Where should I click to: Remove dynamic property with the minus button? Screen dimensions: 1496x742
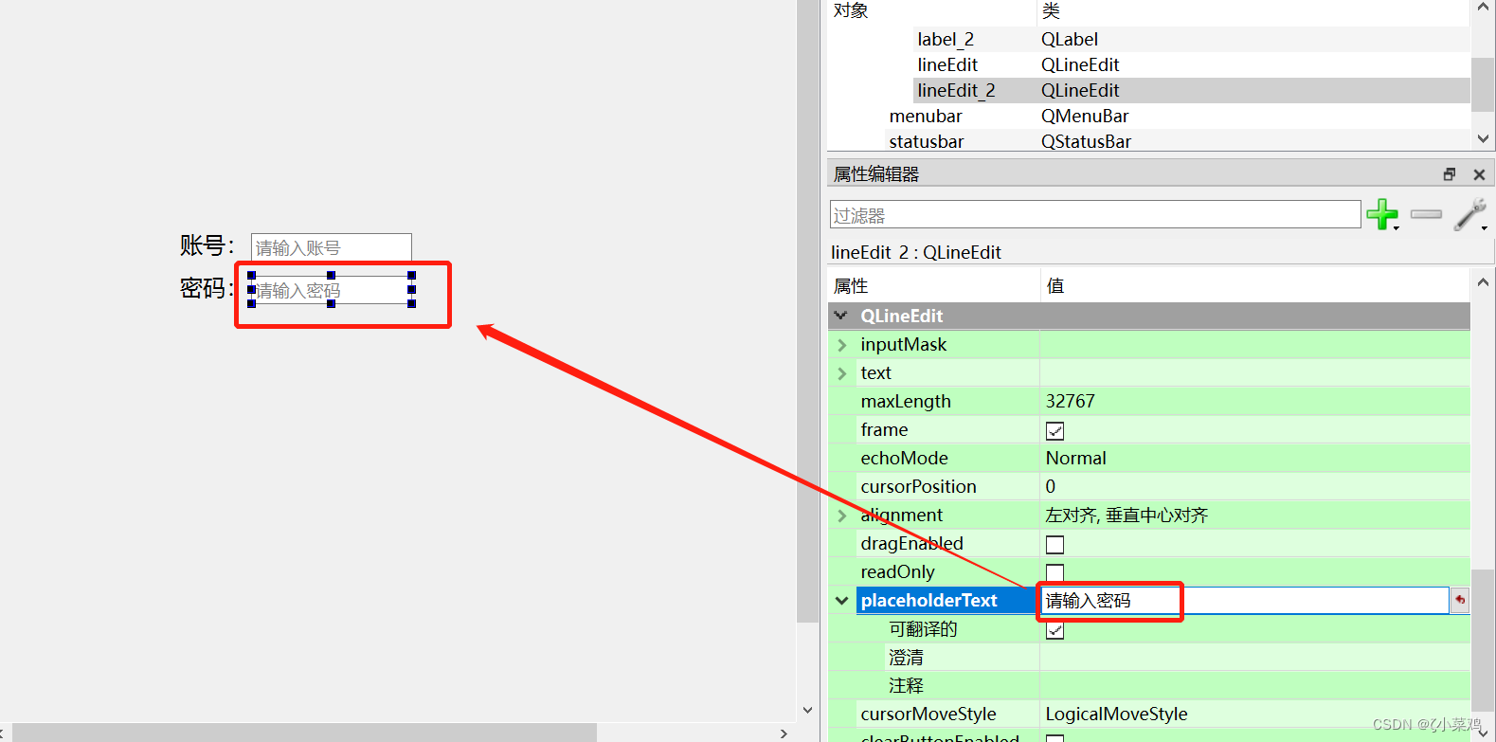tap(1426, 214)
